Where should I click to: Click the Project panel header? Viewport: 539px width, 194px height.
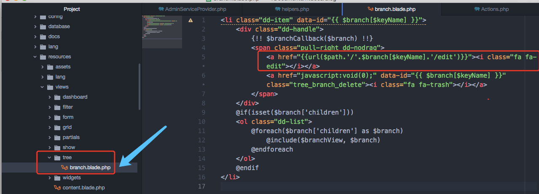(72, 9)
